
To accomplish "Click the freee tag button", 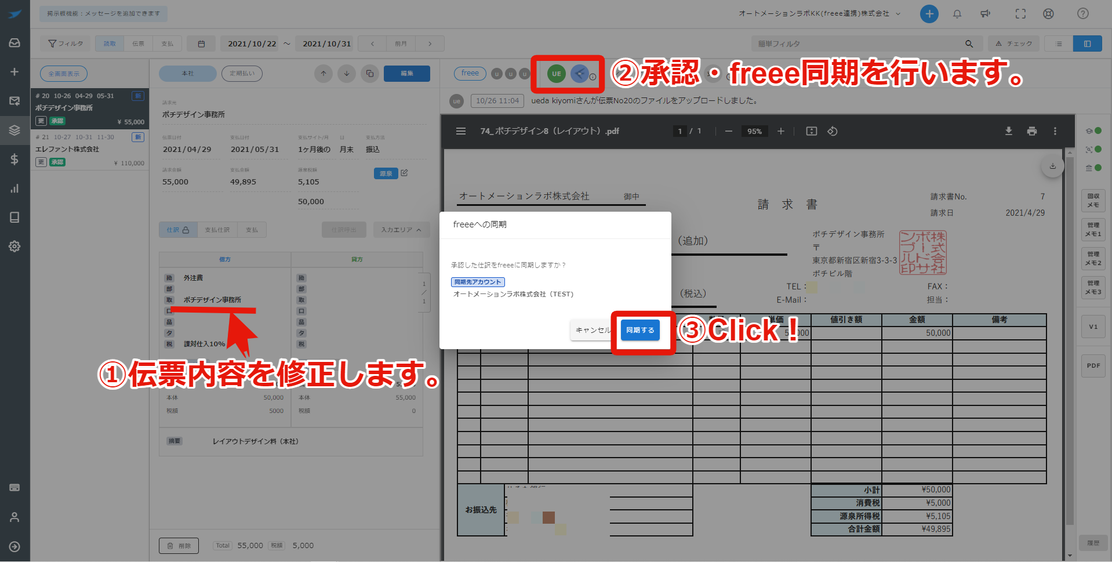I will point(470,73).
